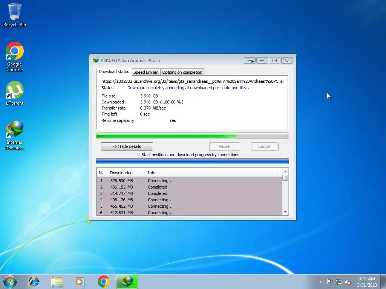Click the transfer rate value 6.379 MB/sec

(x=153, y=108)
